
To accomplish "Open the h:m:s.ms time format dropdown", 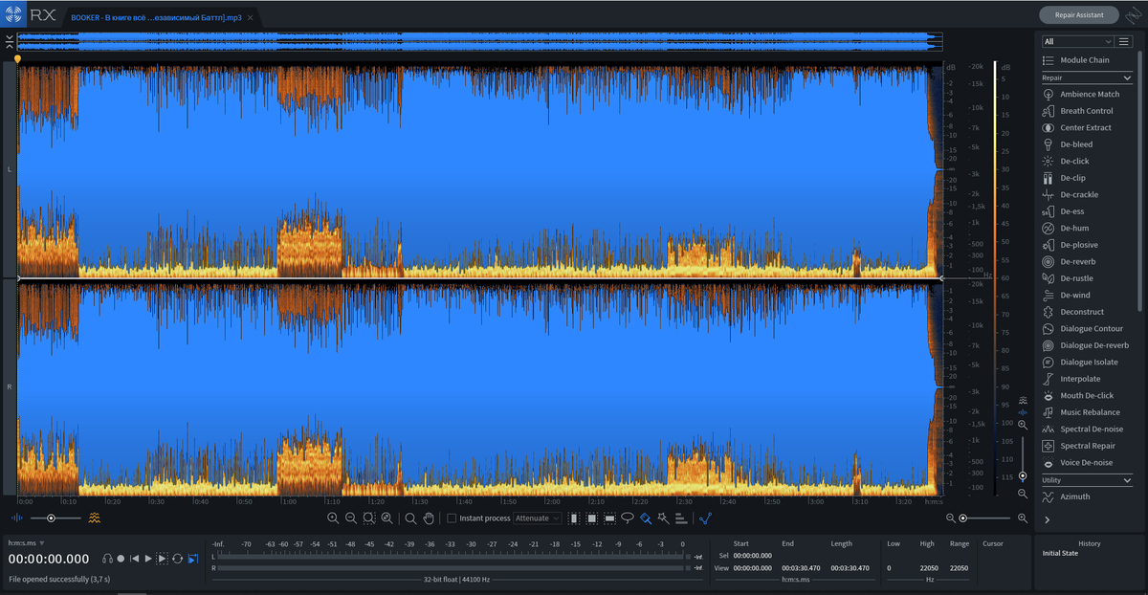I will tap(27, 542).
